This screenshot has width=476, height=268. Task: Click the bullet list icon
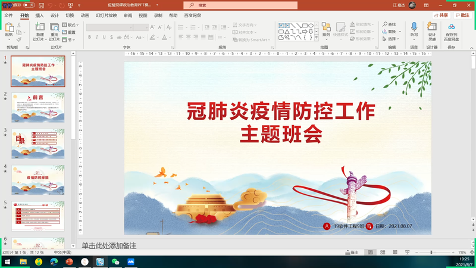tap(181, 27)
